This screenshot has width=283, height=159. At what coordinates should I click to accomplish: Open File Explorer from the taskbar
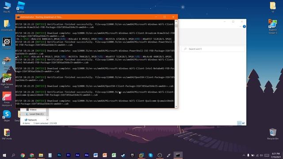41,155
